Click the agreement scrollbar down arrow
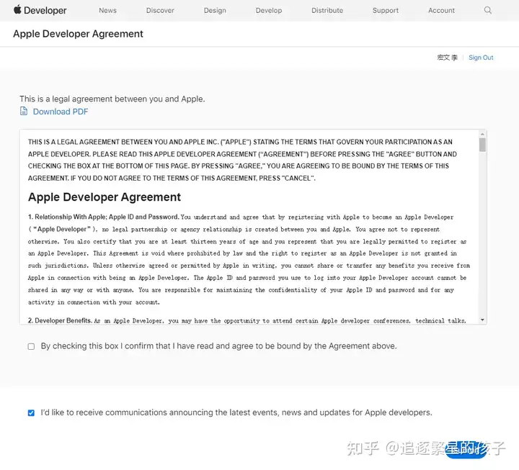 [482, 320]
